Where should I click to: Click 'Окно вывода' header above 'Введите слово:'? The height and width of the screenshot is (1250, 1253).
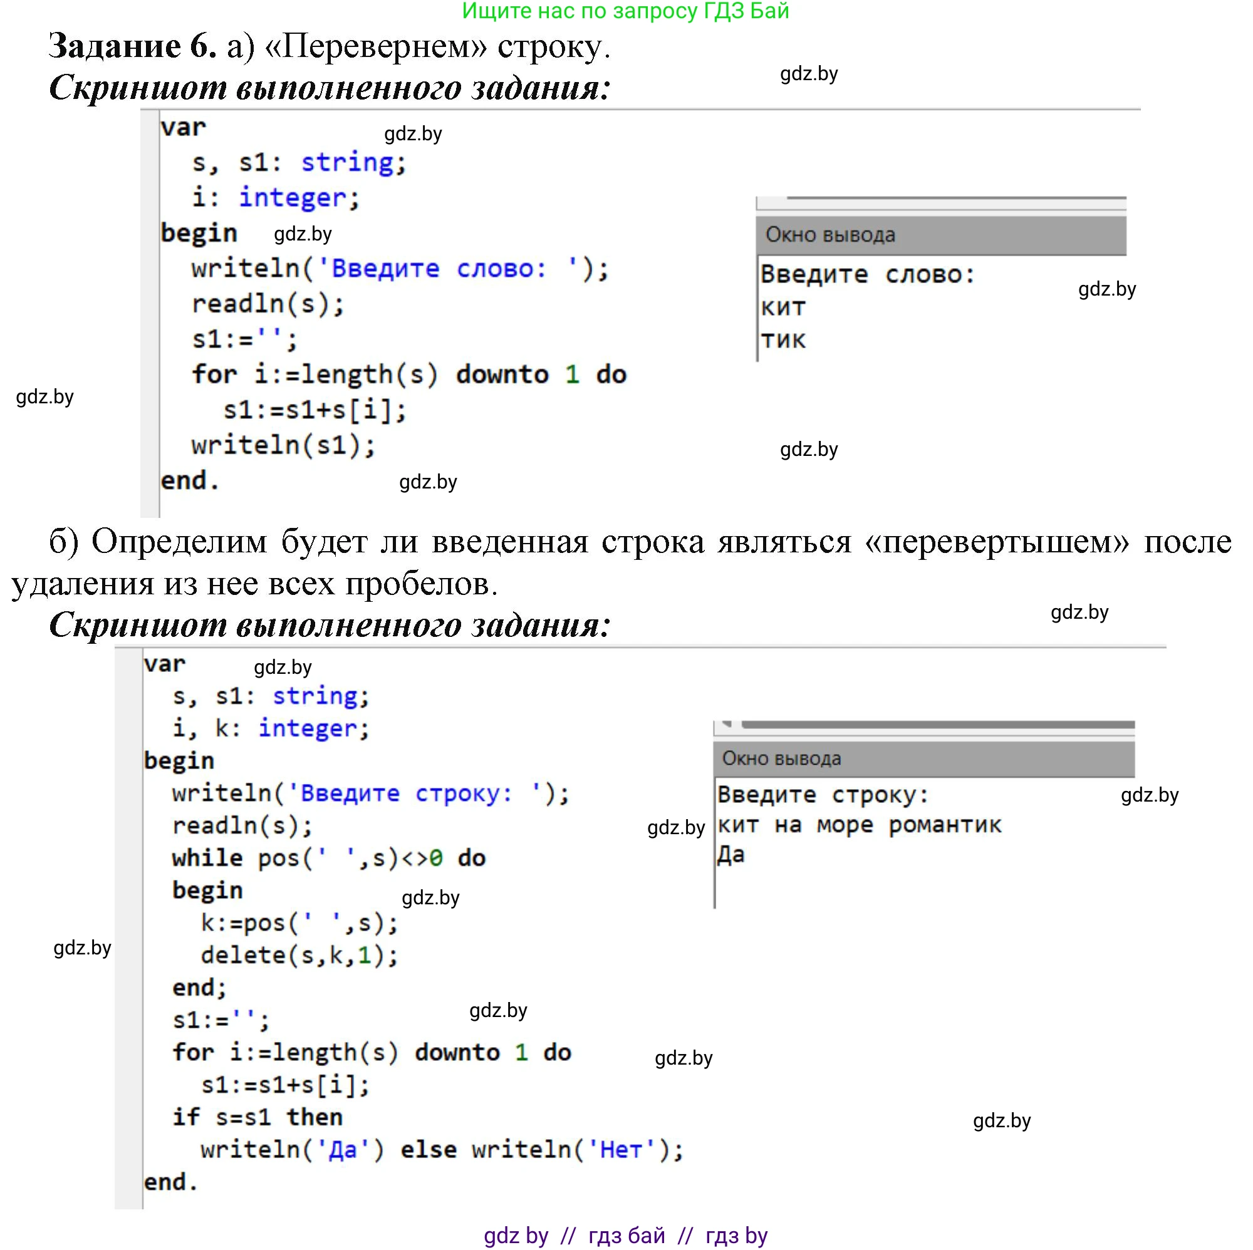click(940, 235)
